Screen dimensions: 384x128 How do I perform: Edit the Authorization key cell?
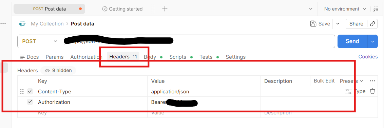[92, 102]
